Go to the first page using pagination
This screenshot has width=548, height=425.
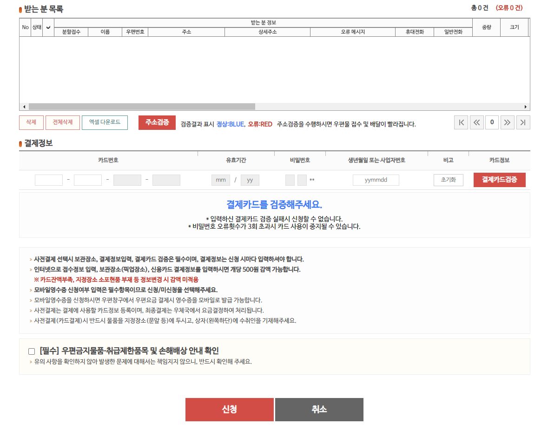pyautogui.click(x=461, y=122)
